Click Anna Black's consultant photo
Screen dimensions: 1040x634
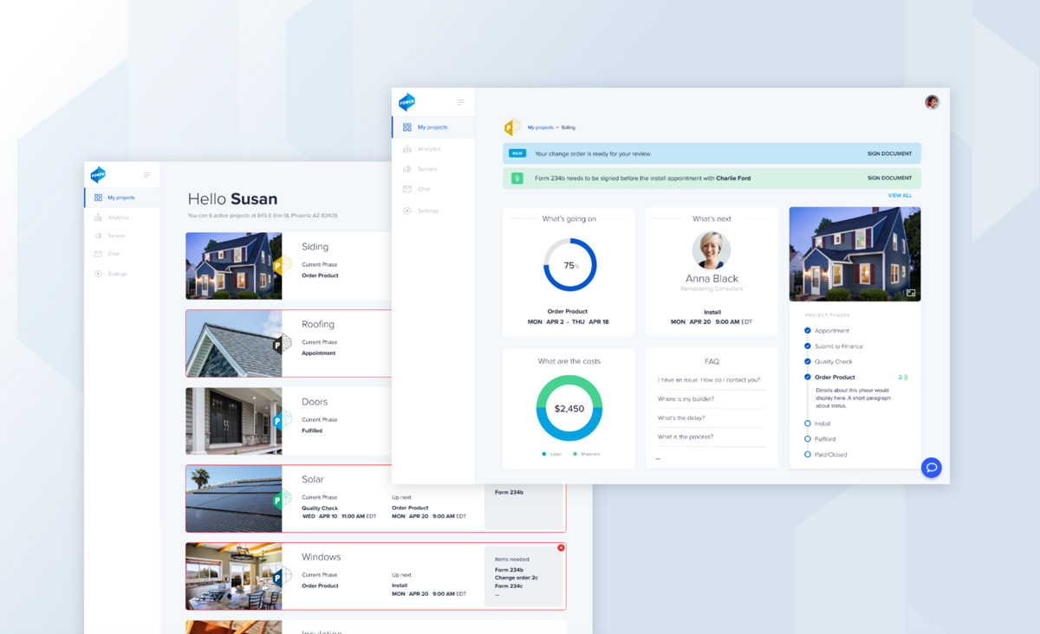[712, 250]
